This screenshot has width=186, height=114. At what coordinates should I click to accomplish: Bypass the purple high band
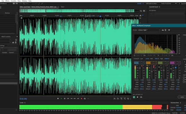[x=179, y=63]
